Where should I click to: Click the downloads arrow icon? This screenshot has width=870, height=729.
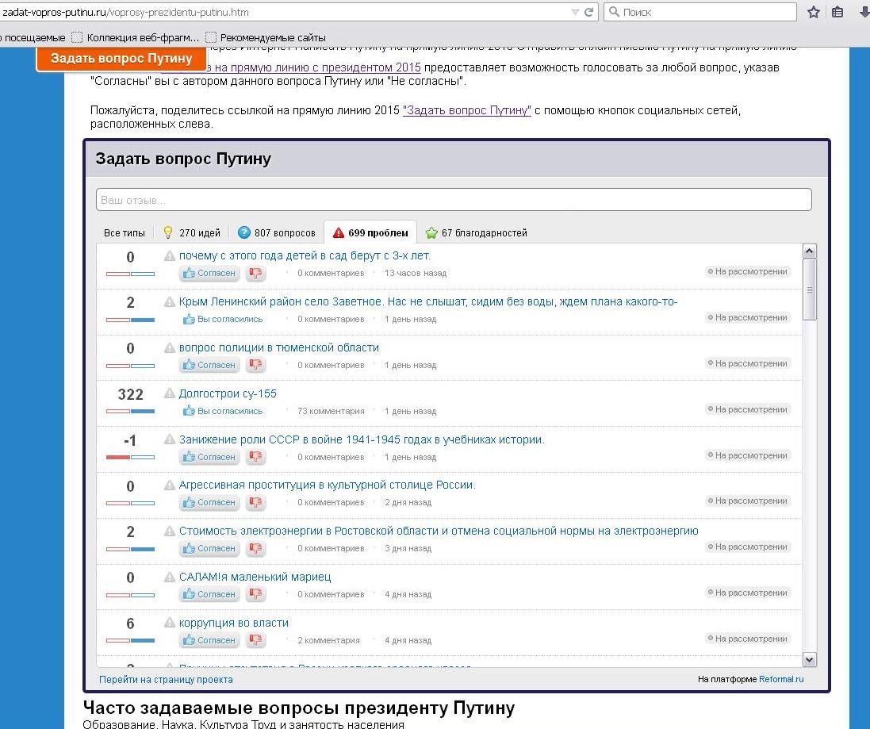coord(864,12)
